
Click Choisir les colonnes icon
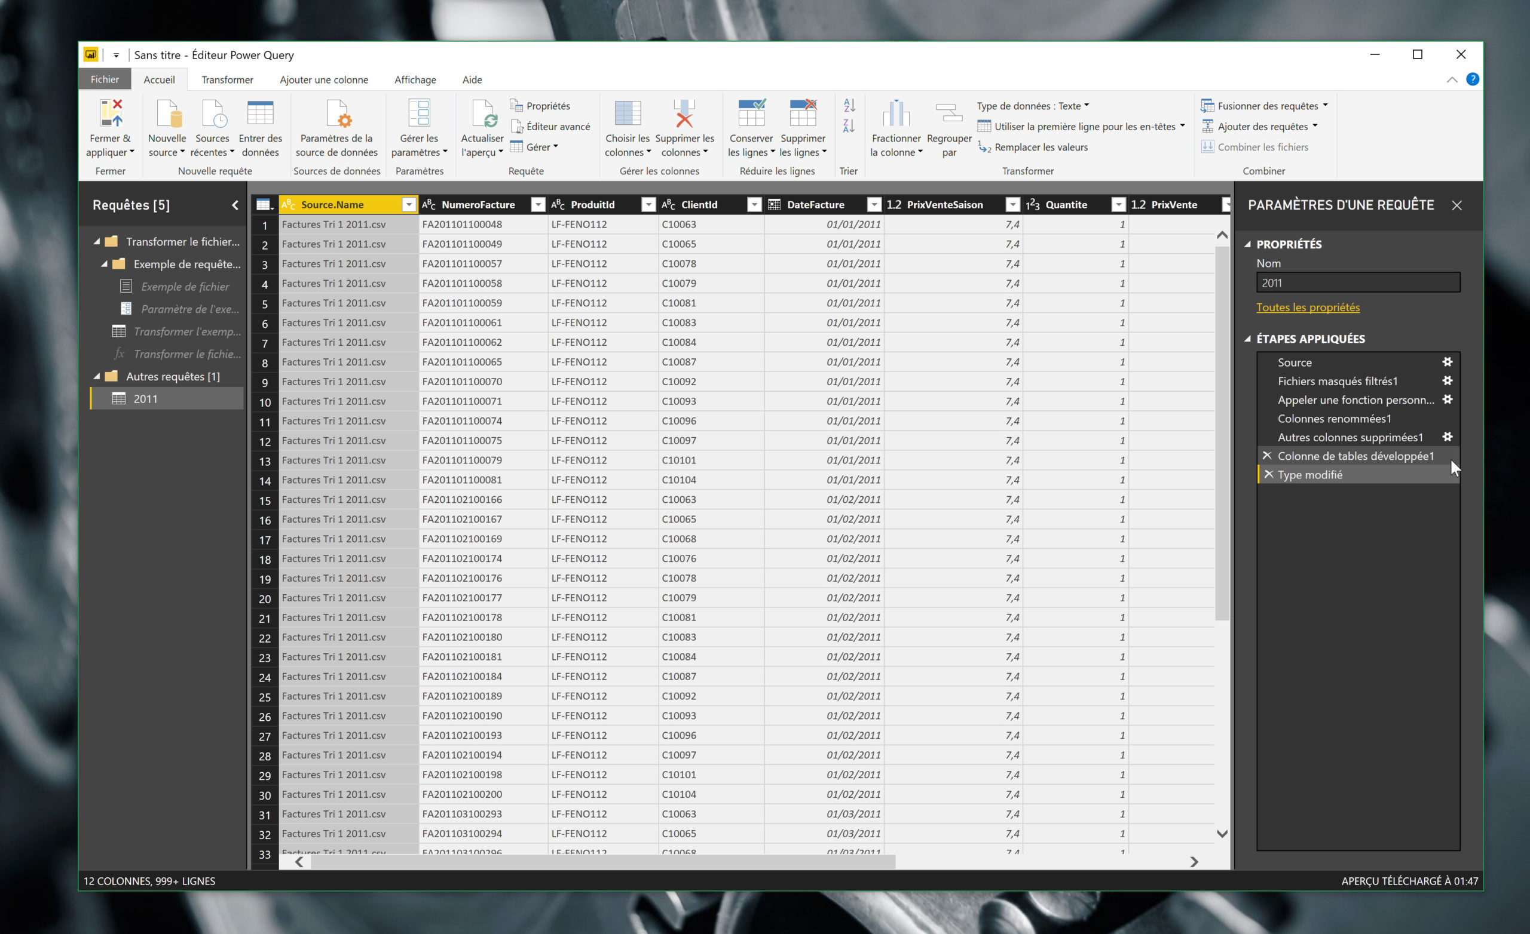coord(627,113)
